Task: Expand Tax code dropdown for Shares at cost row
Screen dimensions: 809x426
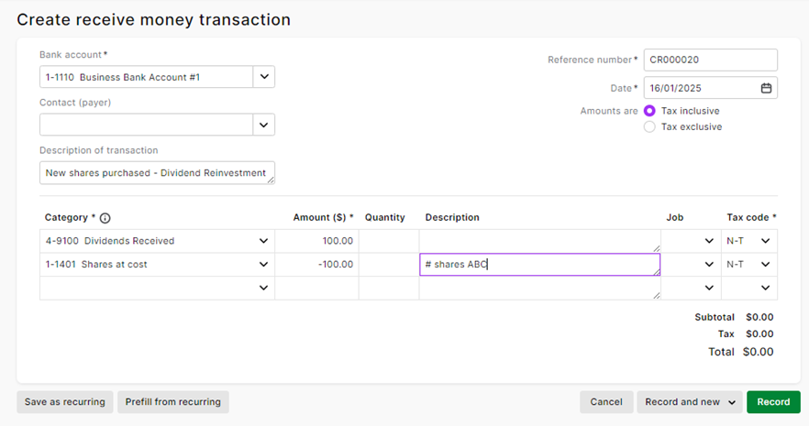Action: click(x=765, y=265)
